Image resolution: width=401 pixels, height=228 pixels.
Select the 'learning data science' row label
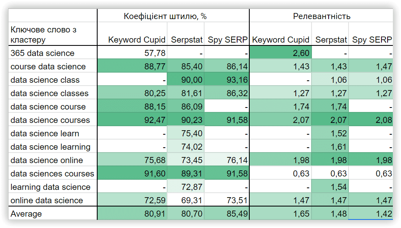click(x=53, y=187)
